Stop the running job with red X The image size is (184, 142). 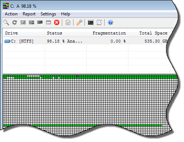[x=57, y=22]
